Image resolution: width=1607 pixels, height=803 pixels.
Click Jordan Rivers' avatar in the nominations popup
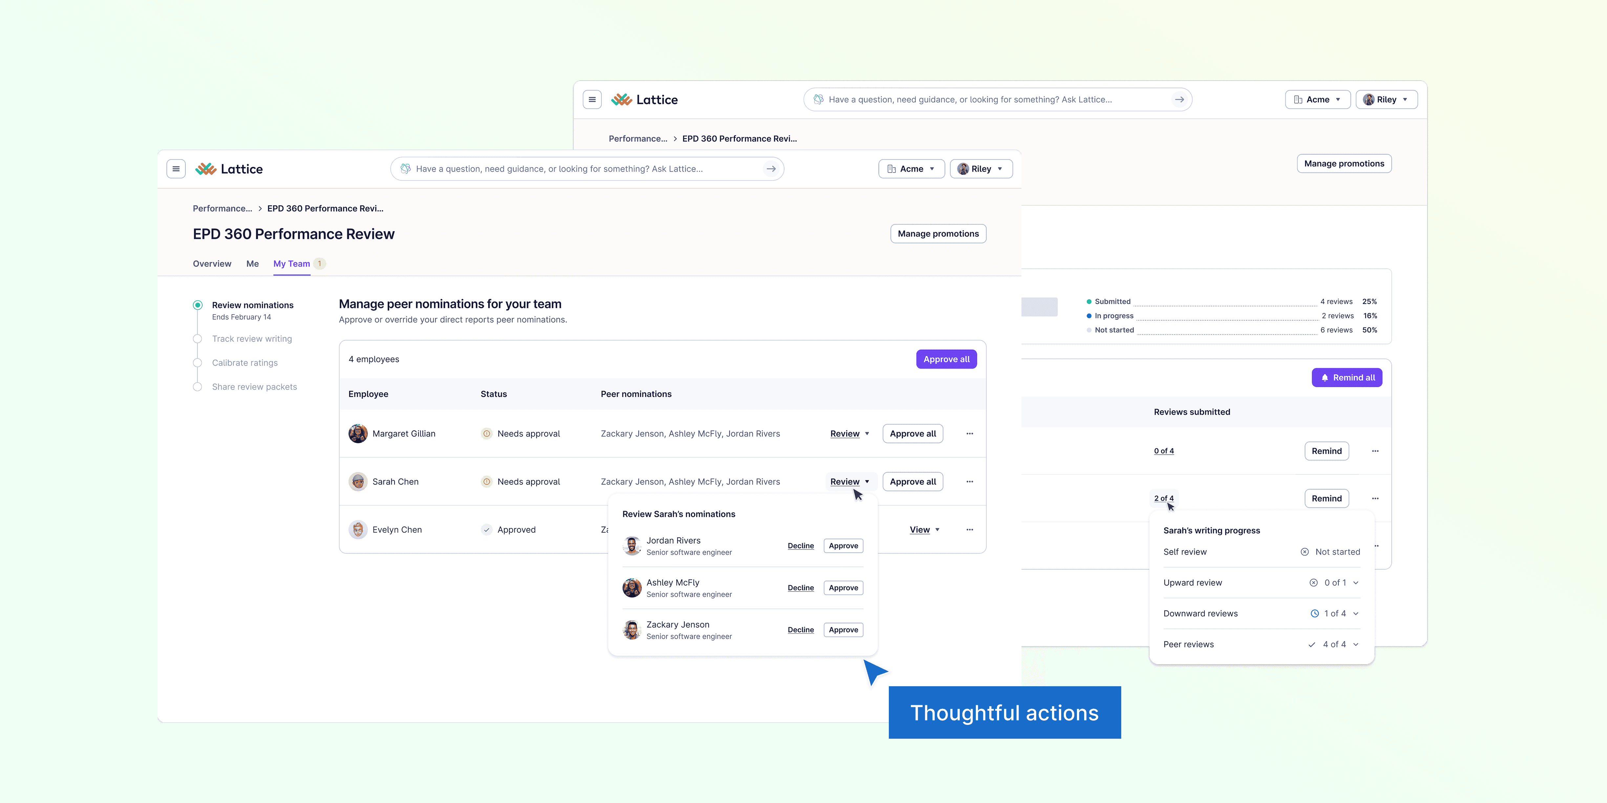tap(632, 546)
